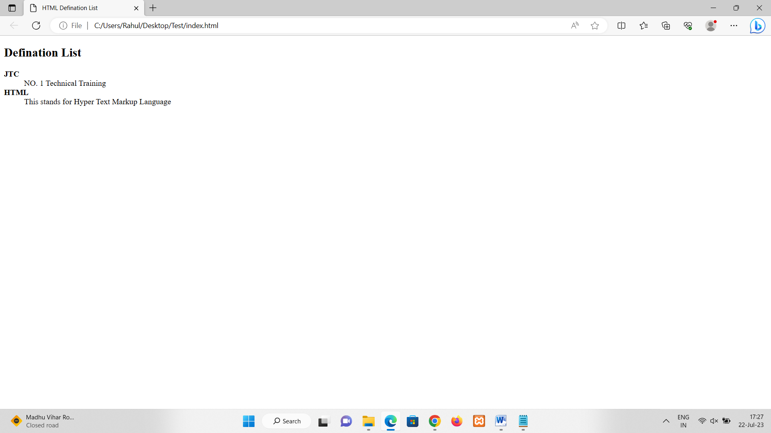Viewport: 771px width, 433px height.
Task: Open Task View on taskbar
Action: pos(323,421)
